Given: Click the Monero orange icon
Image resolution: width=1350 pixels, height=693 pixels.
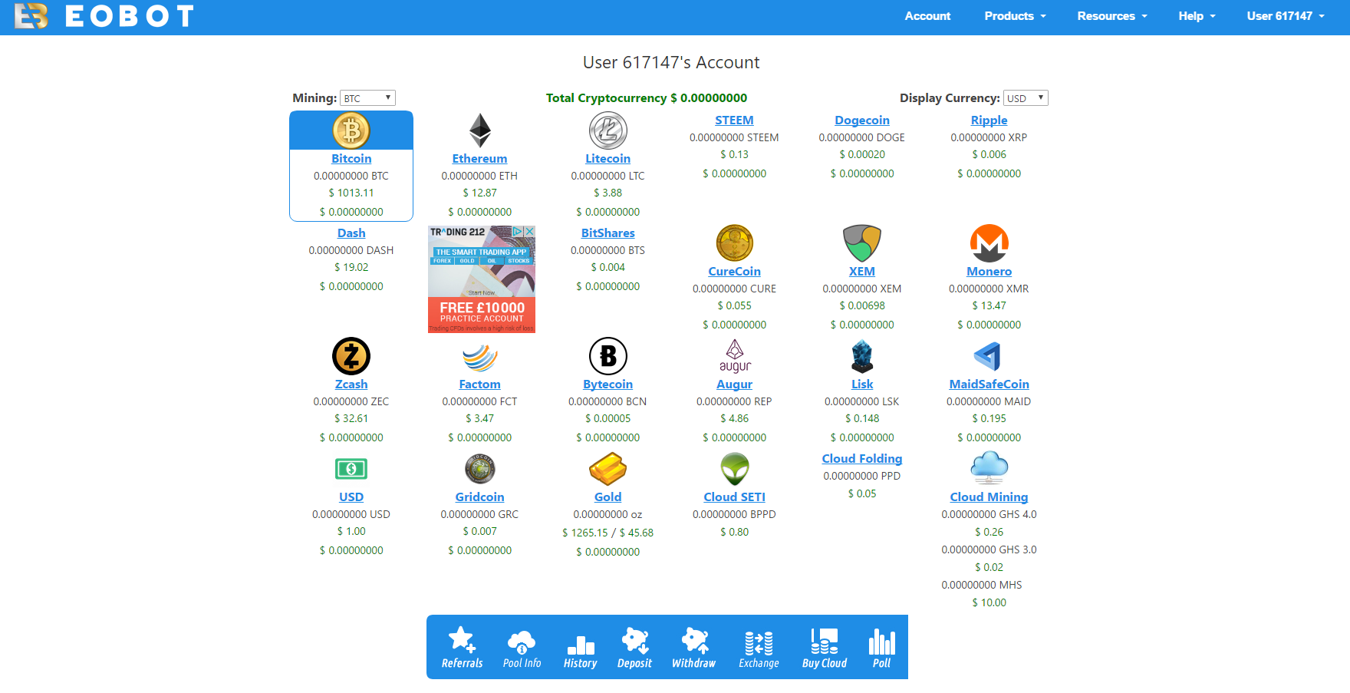Looking at the screenshot, I should pos(989,243).
